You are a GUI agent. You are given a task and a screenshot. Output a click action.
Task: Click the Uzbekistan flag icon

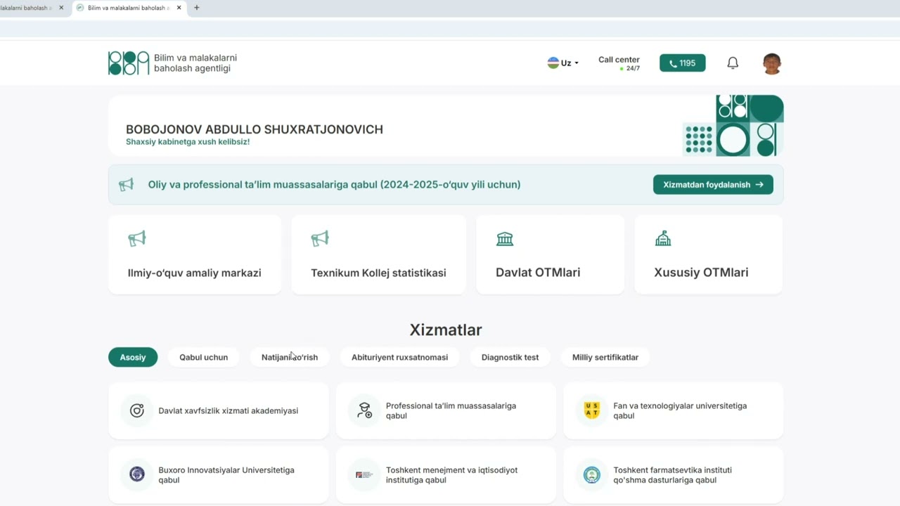(553, 63)
